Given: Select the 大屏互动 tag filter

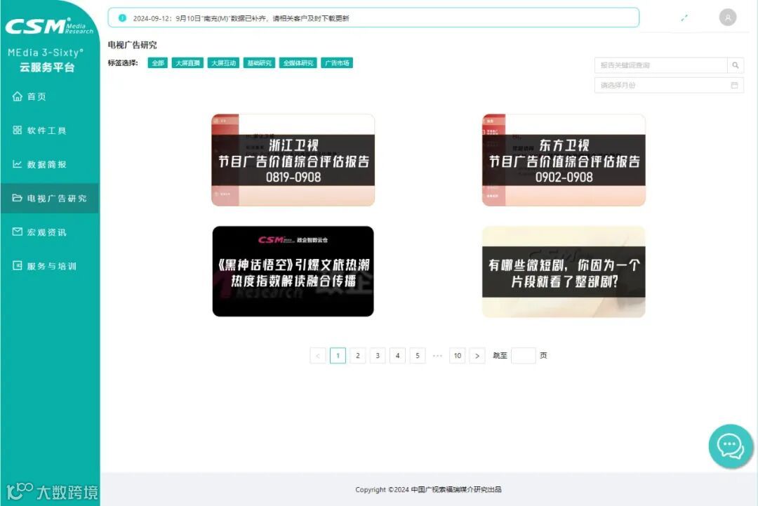Looking at the screenshot, I should point(223,63).
